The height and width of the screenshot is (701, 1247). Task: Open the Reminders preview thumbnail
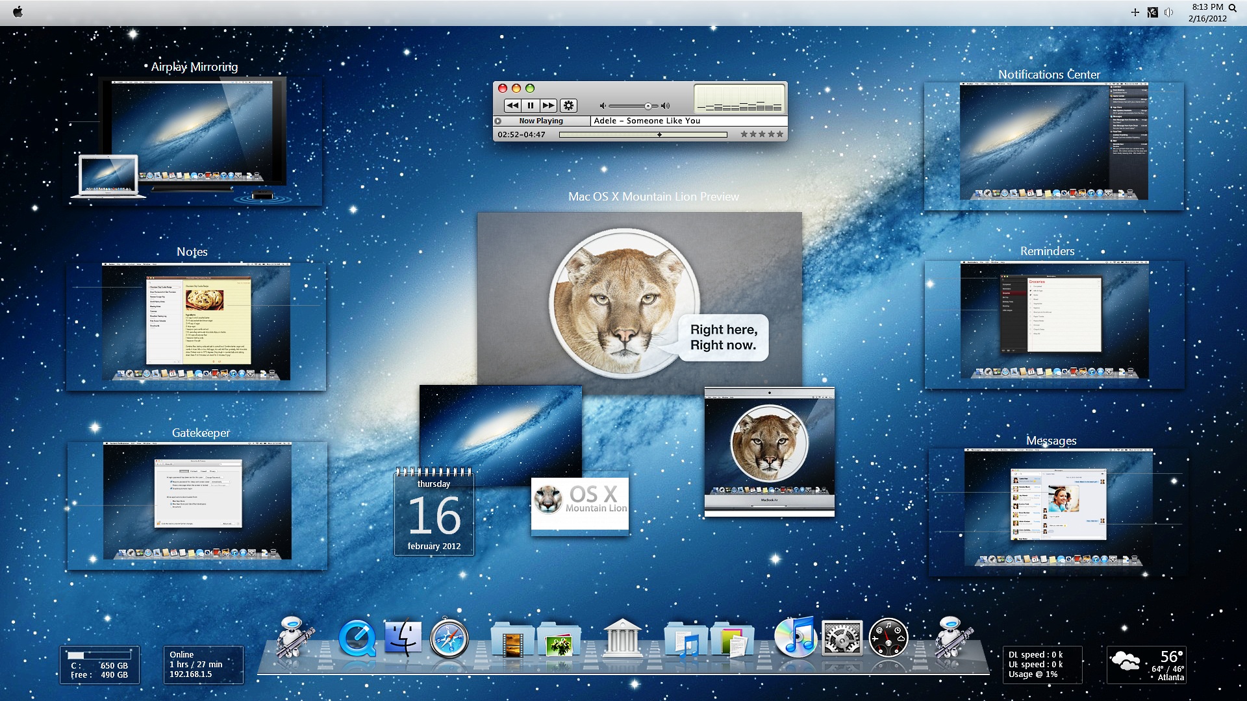click(1054, 325)
